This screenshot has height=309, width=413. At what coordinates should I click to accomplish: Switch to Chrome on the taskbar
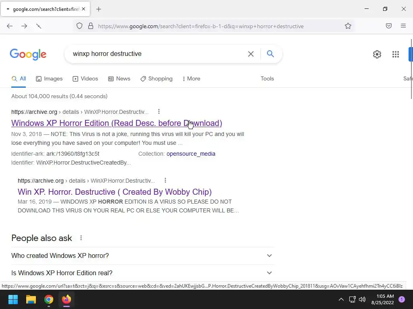49,299
